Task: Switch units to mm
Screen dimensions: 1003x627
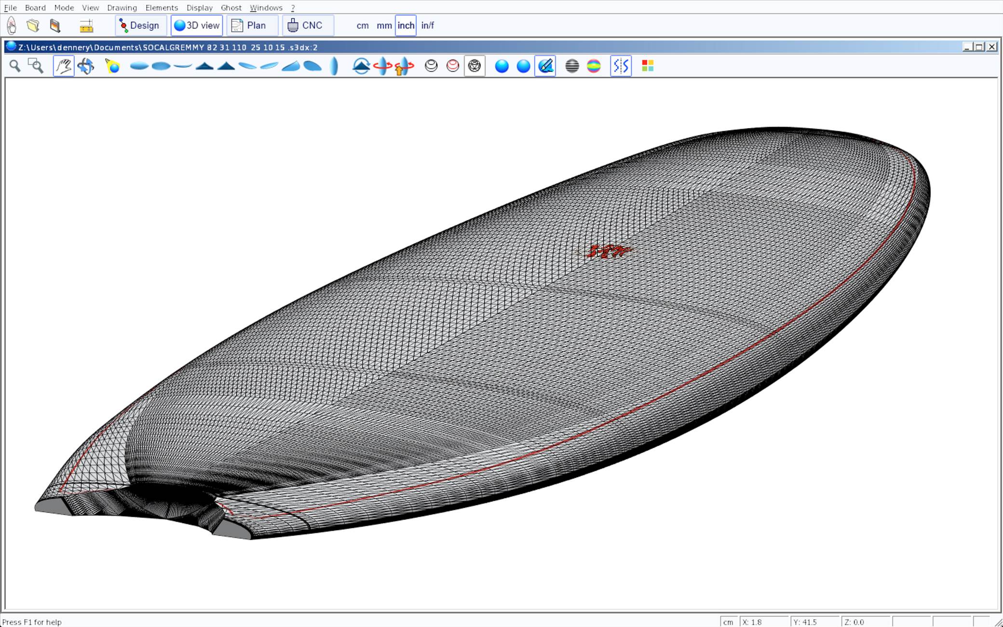Action: (384, 26)
